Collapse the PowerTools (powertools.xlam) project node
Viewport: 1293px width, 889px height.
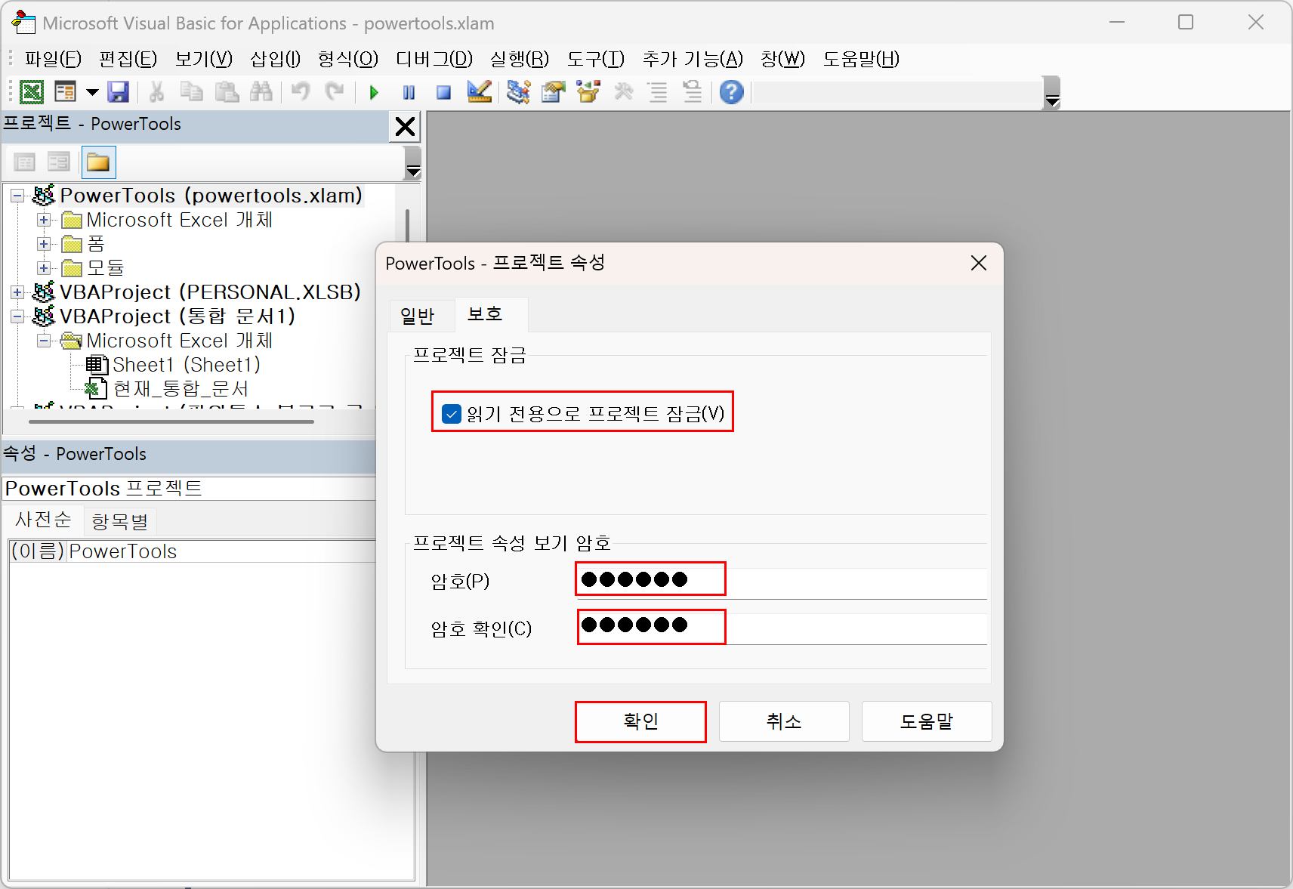pos(17,196)
